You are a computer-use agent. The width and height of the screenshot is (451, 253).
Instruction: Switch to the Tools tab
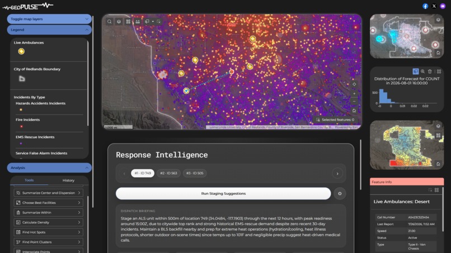tap(29, 180)
